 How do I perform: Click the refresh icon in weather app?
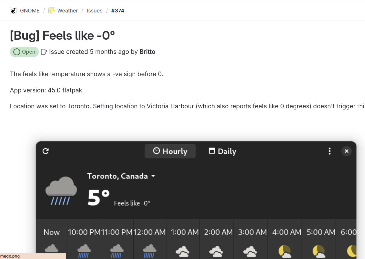coord(45,151)
